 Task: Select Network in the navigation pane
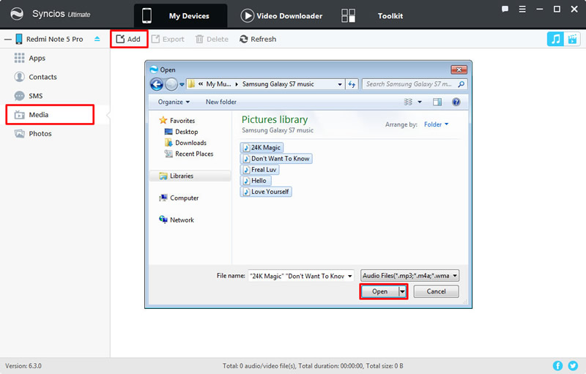point(177,220)
